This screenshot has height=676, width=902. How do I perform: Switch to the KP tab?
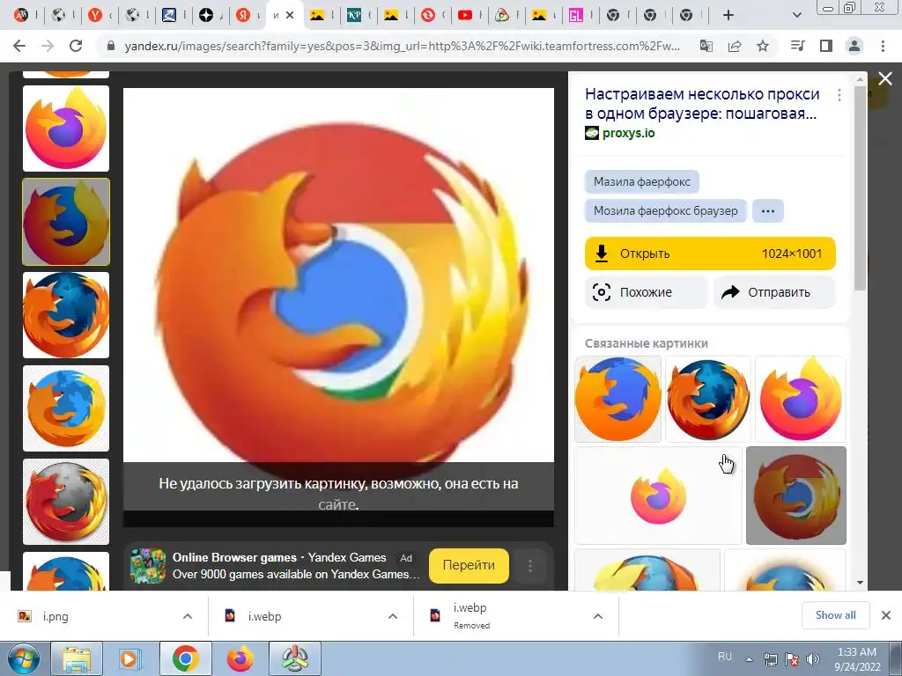point(354,16)
